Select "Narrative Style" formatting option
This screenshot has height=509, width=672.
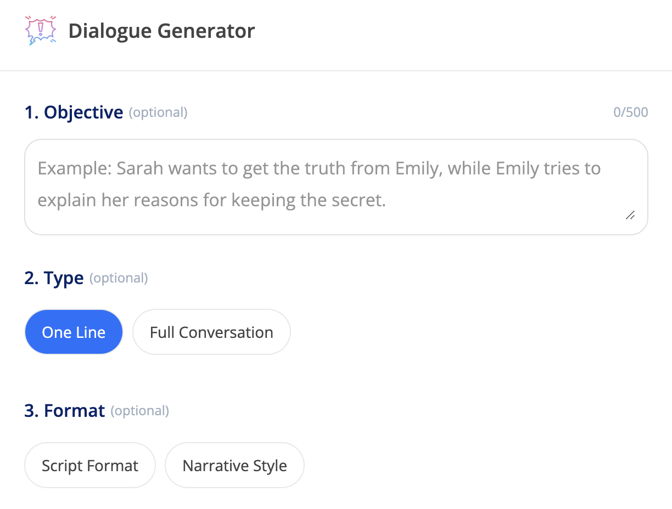(x=234, y=465)
